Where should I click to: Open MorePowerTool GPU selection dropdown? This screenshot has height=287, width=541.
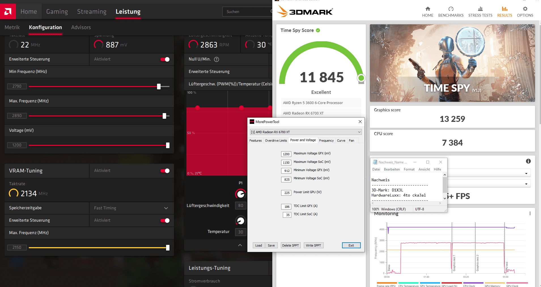[306, 132]
